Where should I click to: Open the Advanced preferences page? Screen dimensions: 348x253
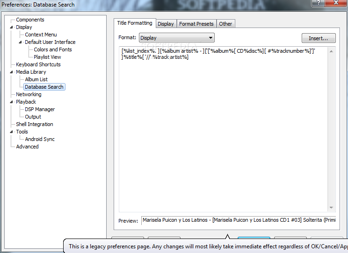pyautogui.click(x=27, y=147)
